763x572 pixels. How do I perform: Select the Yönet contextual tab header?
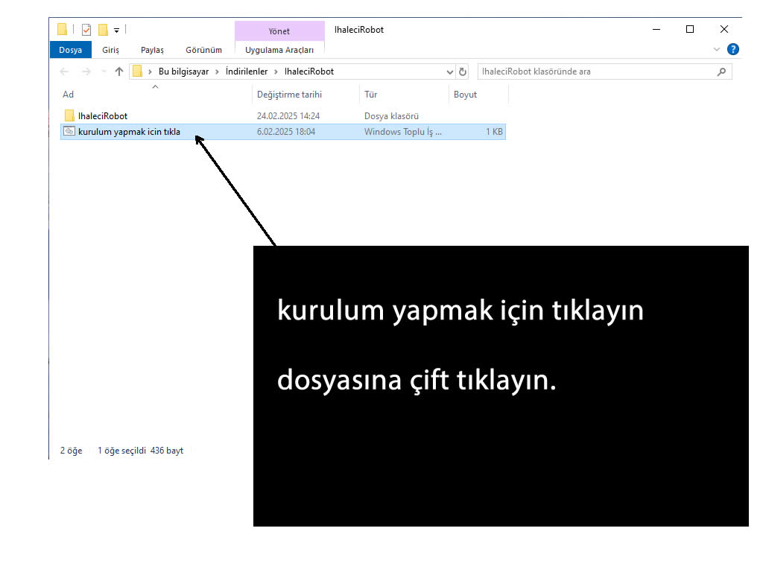(279, 31)
